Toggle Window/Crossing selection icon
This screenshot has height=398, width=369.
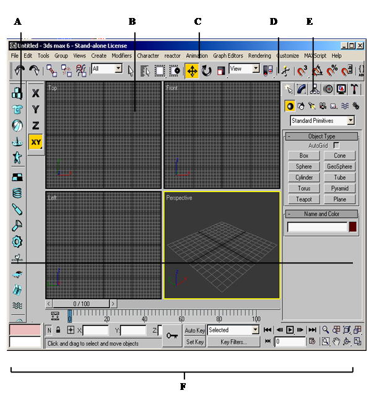click(175, 71)
